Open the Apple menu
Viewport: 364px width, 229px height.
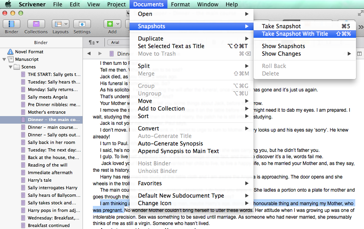[8, 4]
